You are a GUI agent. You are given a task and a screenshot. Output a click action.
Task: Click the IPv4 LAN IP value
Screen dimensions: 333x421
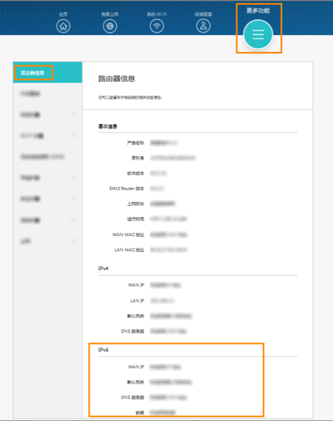click(162, 300)
